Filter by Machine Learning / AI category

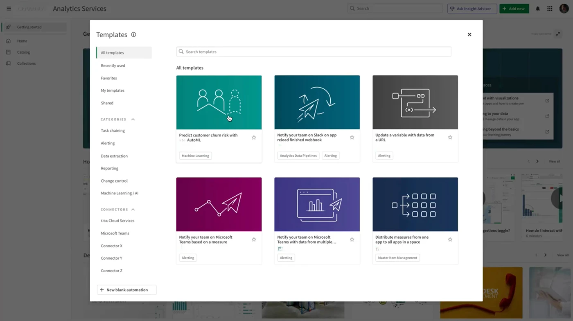[120, 193]
